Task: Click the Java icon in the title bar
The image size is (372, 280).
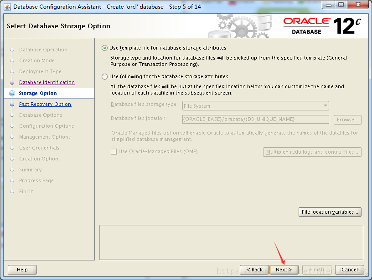Action: click(7, 7)
